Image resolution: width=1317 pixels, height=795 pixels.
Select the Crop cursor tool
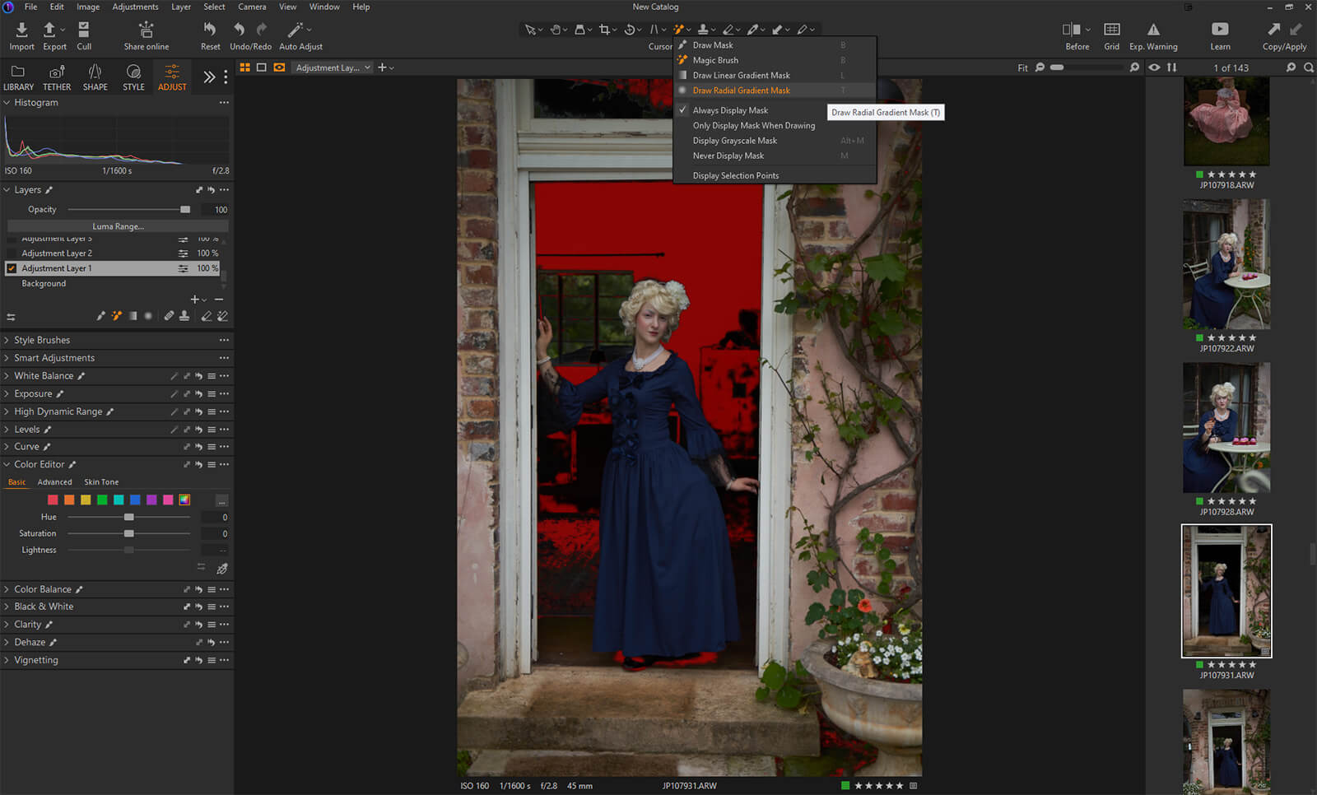point(605,30)
